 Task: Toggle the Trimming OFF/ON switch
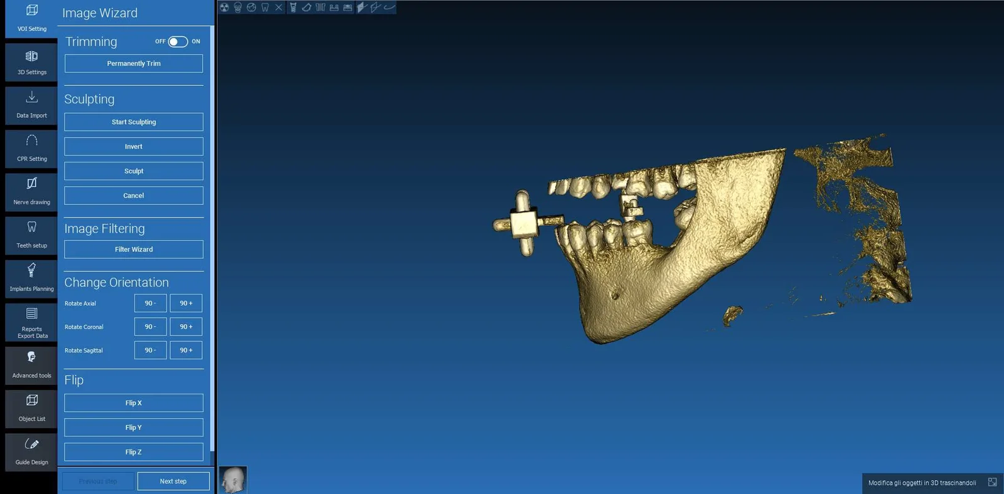click(178, 41)
